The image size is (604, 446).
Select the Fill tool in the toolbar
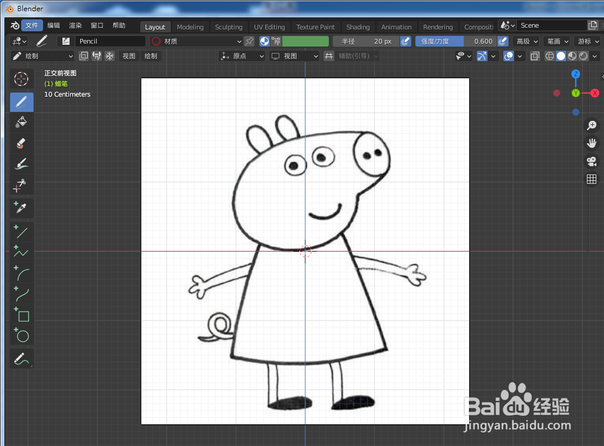[21, 122]
